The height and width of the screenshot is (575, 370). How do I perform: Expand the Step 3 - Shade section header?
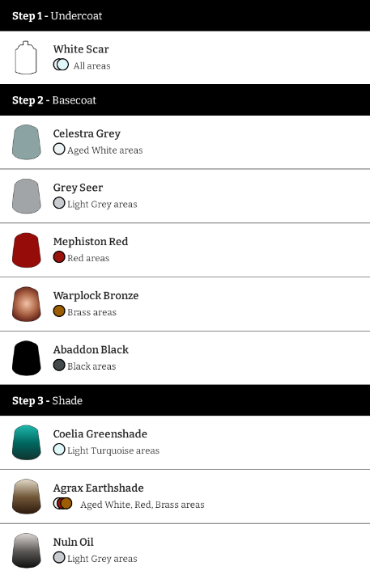(185, 400)
